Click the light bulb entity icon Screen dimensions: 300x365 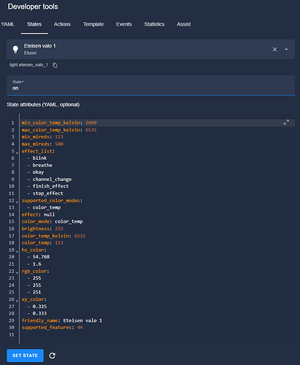[x=15, y=50]
